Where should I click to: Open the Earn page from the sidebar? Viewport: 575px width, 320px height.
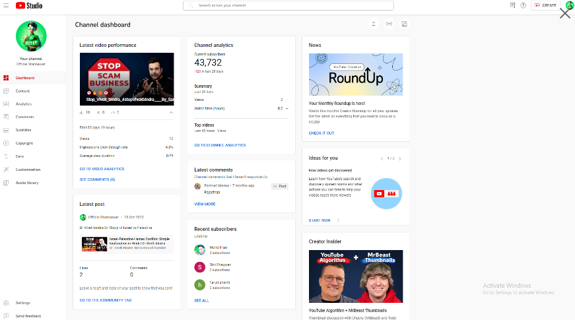20,156
